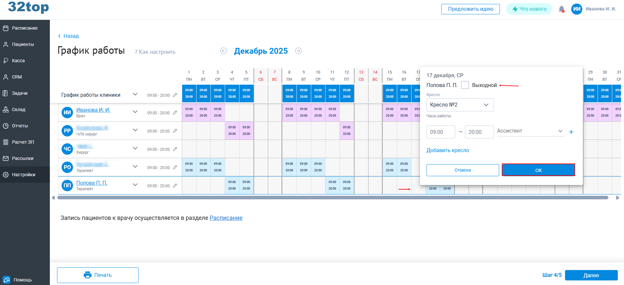The width and height of the screenshot is (624, 285).
Task: Edit Попова П. П. hours pencil icon
Action: pyautogui.click(x=175, y=186)
